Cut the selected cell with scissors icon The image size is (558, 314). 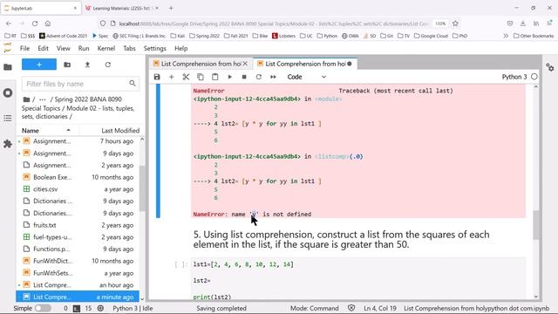click(186, 77)
